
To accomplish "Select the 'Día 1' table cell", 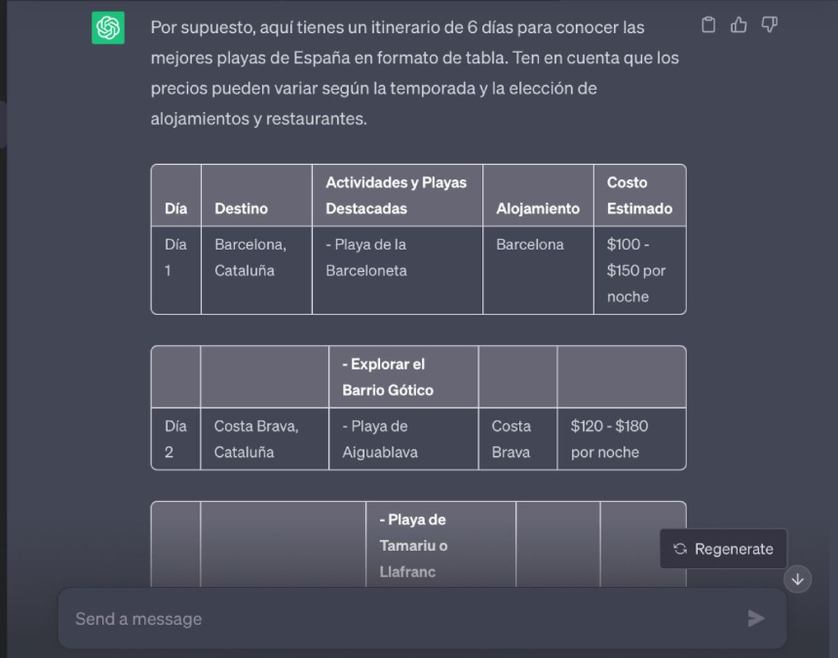I will tap(175, 257).
